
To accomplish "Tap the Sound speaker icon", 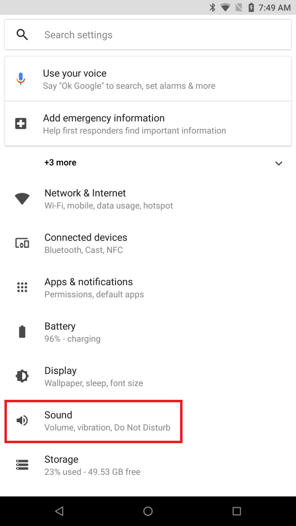I will [22, 420].
